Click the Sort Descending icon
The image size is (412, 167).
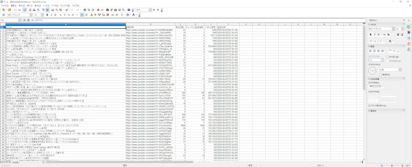click(93, 10)
